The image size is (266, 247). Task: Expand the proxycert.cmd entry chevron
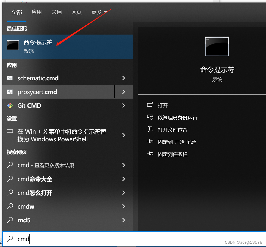(x=124, y=92)
